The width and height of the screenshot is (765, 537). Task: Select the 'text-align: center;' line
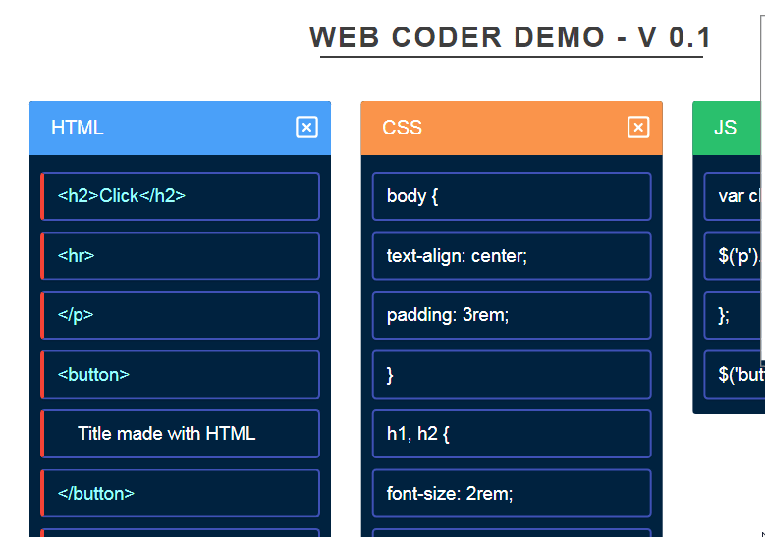click(x=512, y=255)
